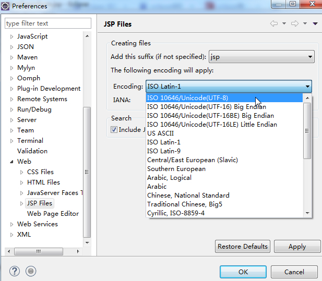The image size is (322, 281).
Task: Open the Forward history dropdown arrow
Action: coord(305,23)
